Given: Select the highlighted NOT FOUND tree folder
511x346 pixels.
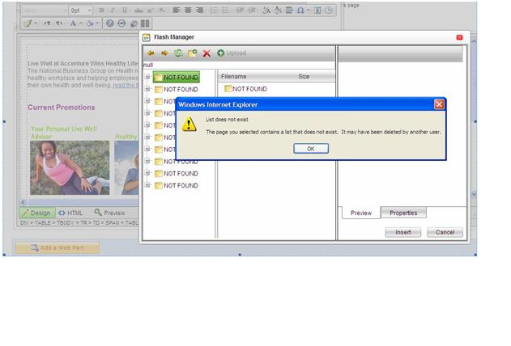Looking at the screenshot, I should click(x=177, y=78).
